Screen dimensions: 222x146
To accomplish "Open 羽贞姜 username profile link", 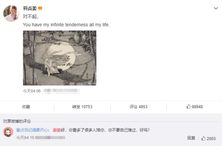I will point(30,8).
